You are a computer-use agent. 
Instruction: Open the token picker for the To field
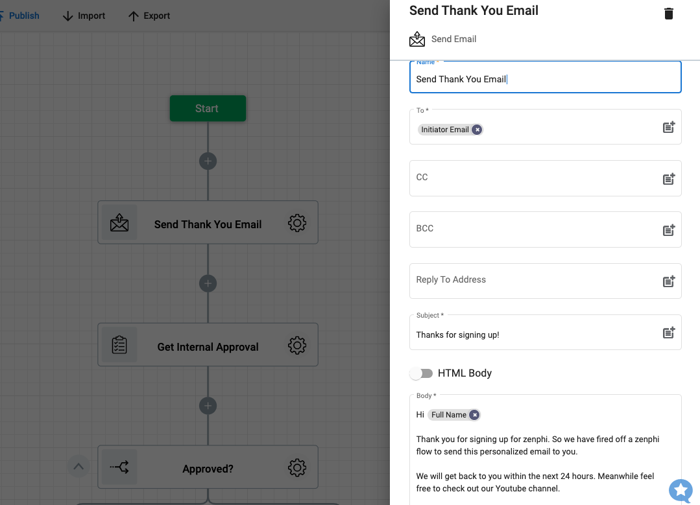click(x=668, y=127)
